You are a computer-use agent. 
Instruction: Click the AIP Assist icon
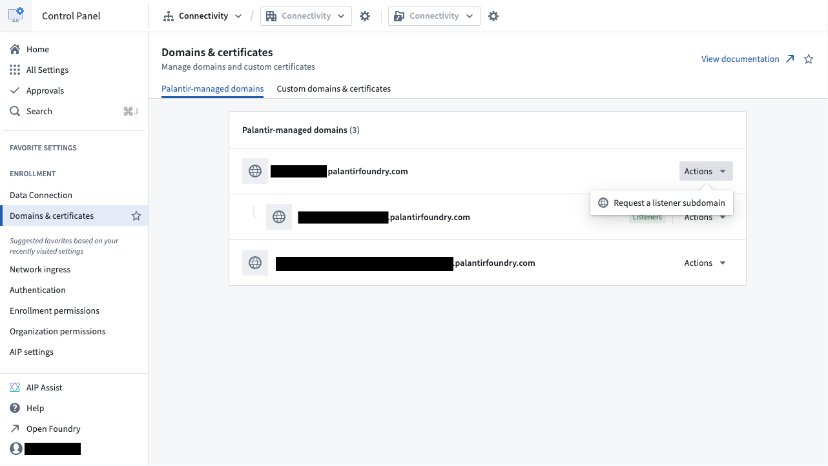click(14, 387)
